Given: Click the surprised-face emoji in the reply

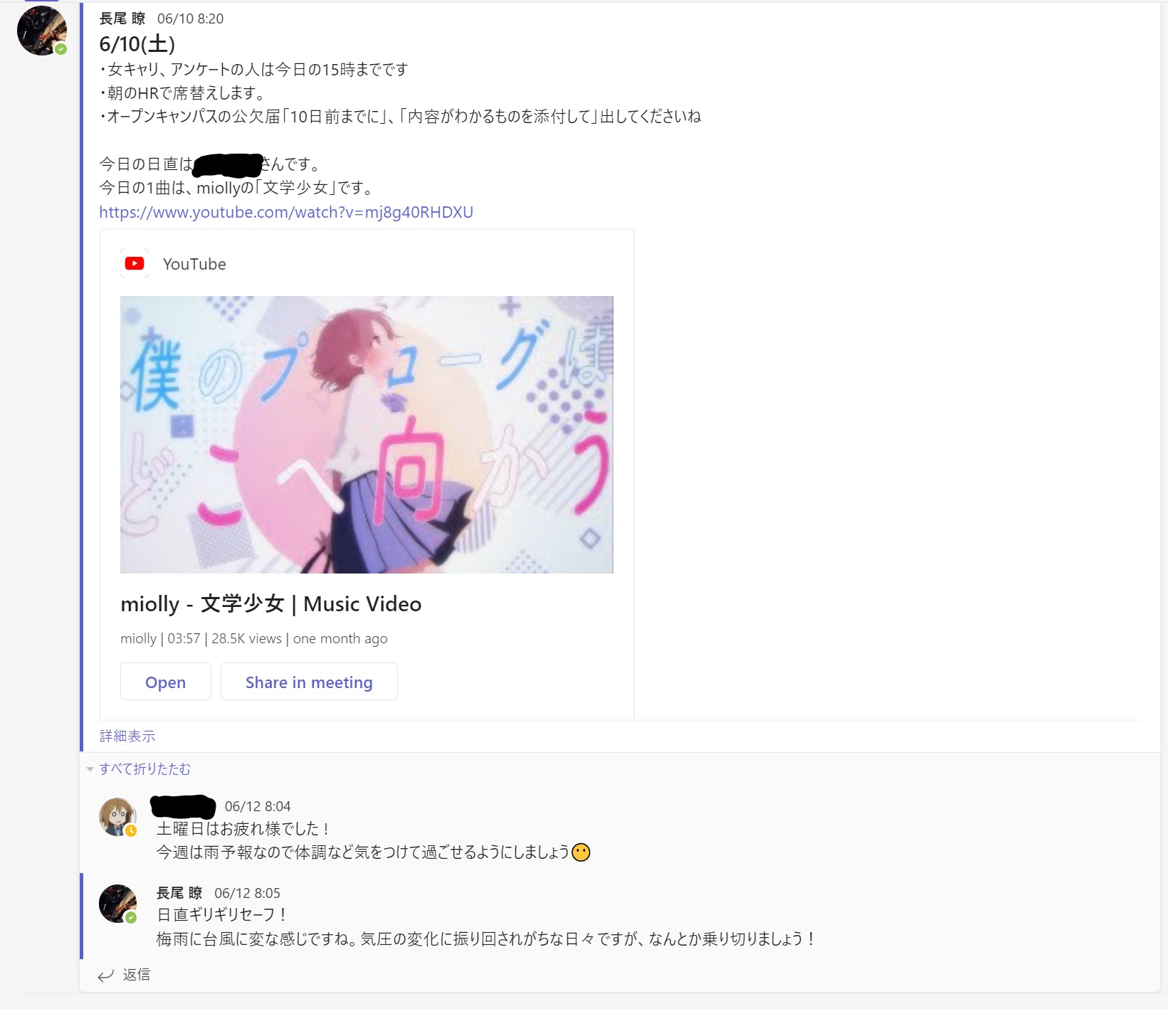Looking at the screenshot, I should [581, 852].
